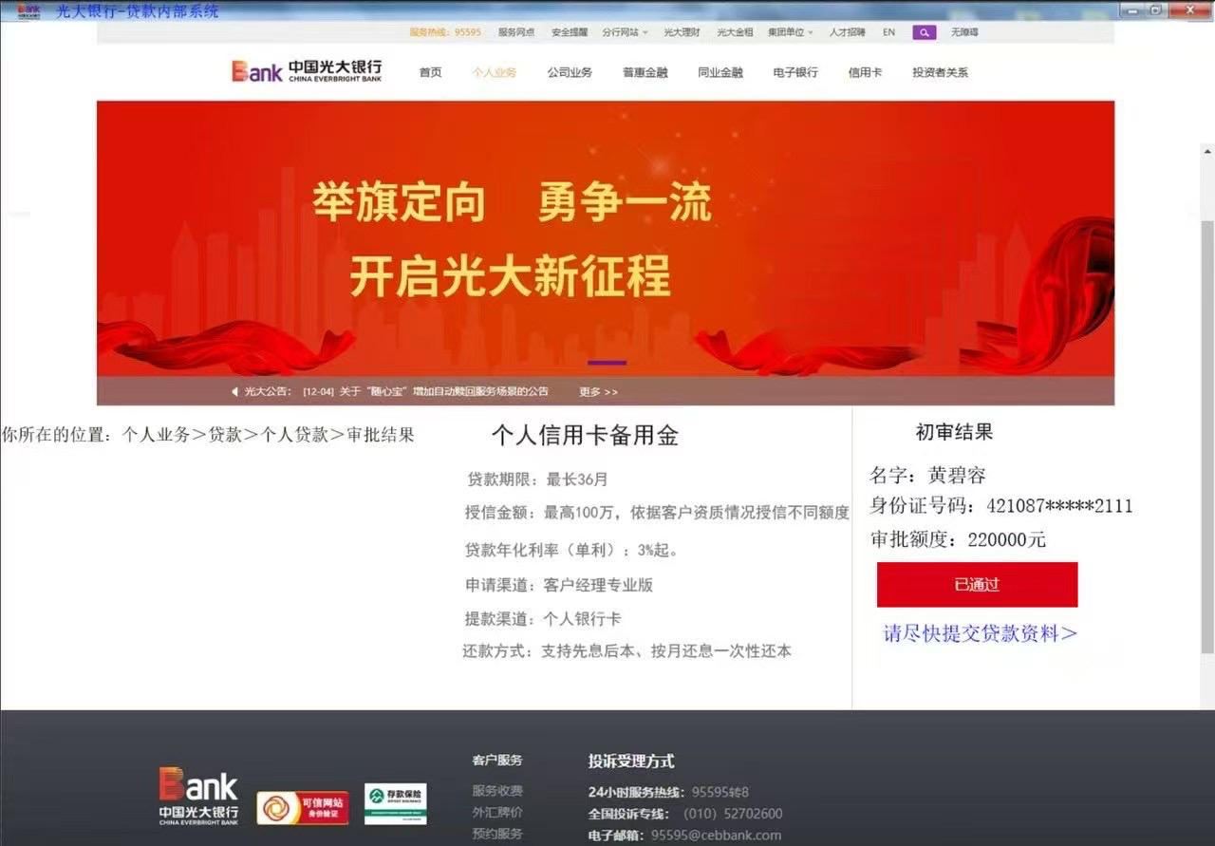Click the 审批额度：220000元 text
The height and width of the screenshot is (846, 1215).
(x=959, y=539)
